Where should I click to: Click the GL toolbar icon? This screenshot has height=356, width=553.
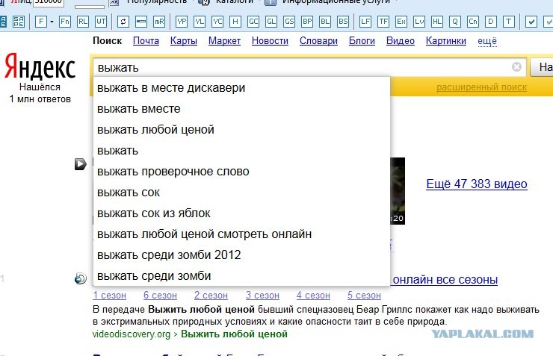point(271,22)
